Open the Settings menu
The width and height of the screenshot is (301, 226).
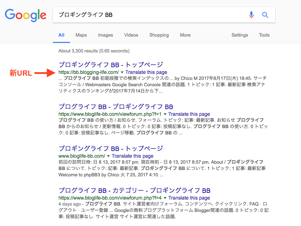point(240,35)
